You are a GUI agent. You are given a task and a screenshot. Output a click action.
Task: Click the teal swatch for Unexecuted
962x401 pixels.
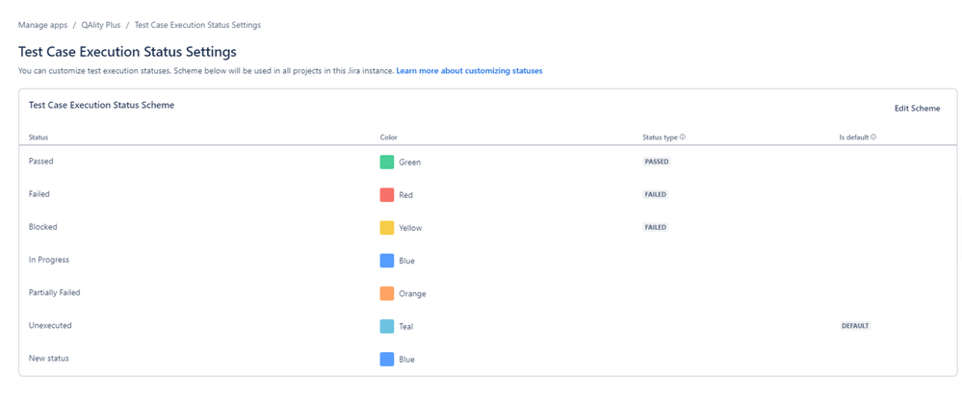tap(387, 326)
